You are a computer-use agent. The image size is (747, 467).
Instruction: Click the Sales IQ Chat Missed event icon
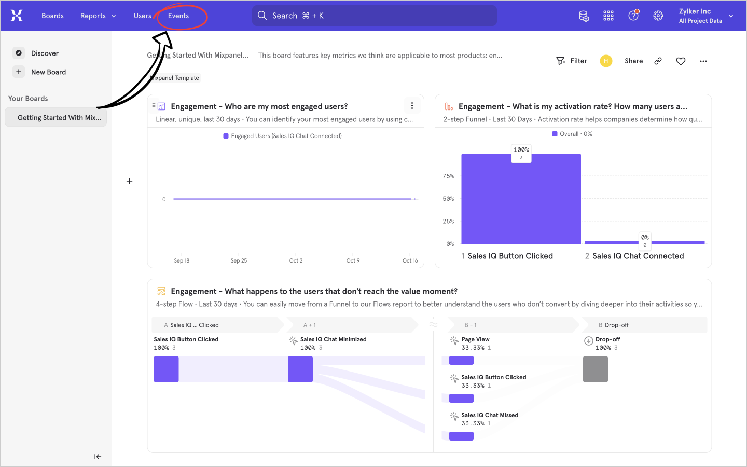click(454, 416)
